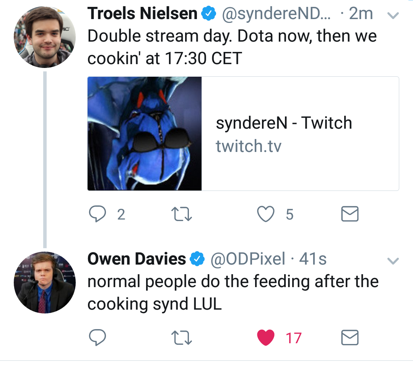
Task: Share Owen Davies's tweet via message
Action: [x=350, y=338]
